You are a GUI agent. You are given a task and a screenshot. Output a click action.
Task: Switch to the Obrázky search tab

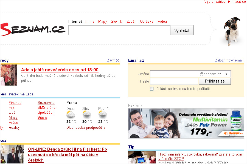[147, 22]
